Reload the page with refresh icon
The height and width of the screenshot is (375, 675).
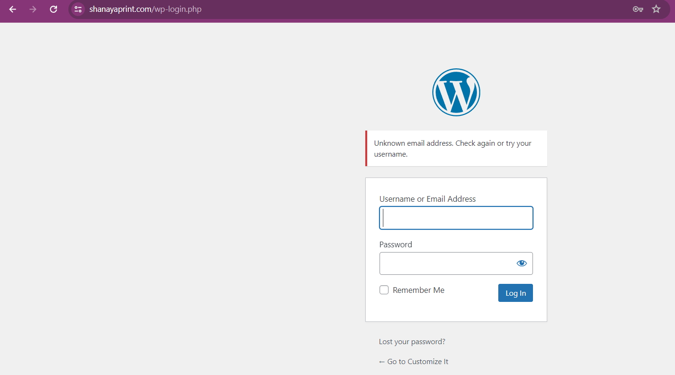click(54, 9)
